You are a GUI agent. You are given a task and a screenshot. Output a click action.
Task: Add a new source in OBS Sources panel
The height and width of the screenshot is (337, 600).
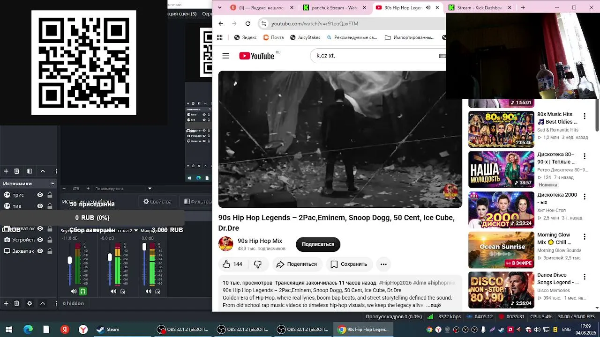(6, 303)
